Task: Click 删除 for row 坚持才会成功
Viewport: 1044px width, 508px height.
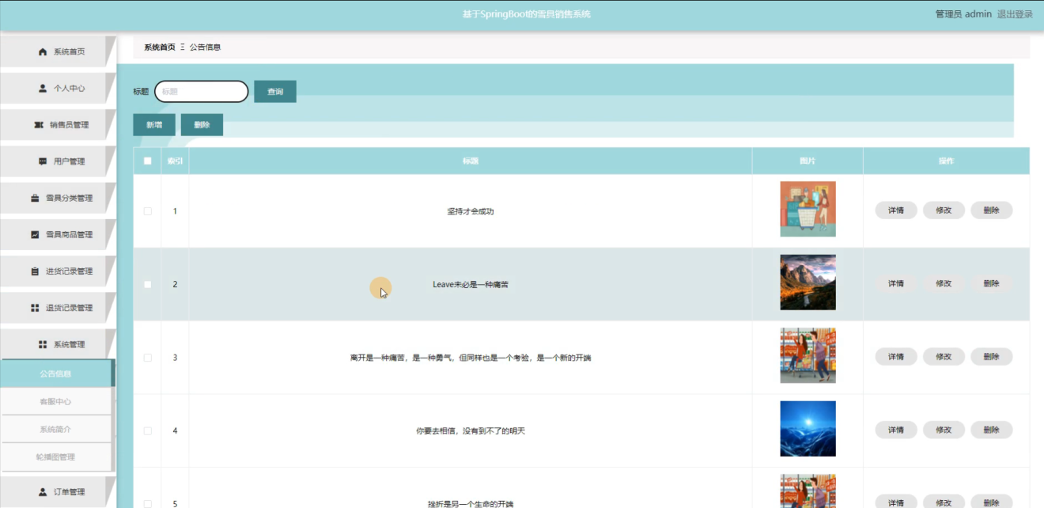Action: tap(992, 210)
